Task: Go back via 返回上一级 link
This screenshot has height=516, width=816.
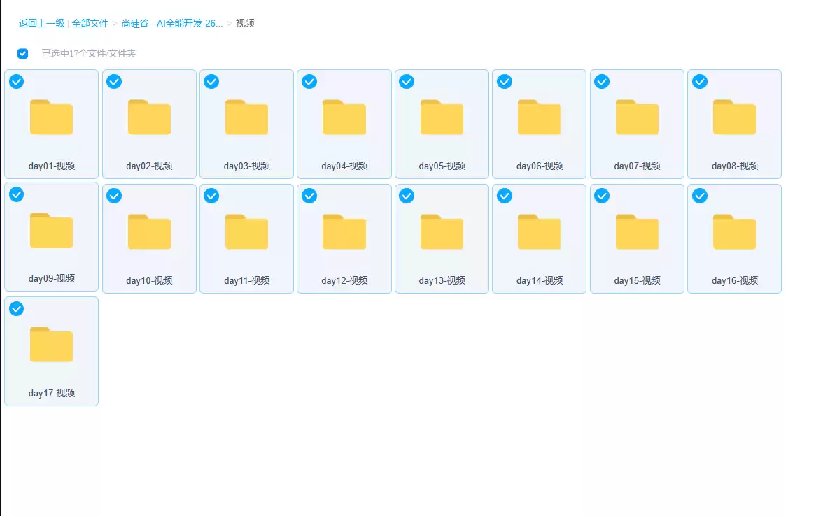Action: coord(41,23)
